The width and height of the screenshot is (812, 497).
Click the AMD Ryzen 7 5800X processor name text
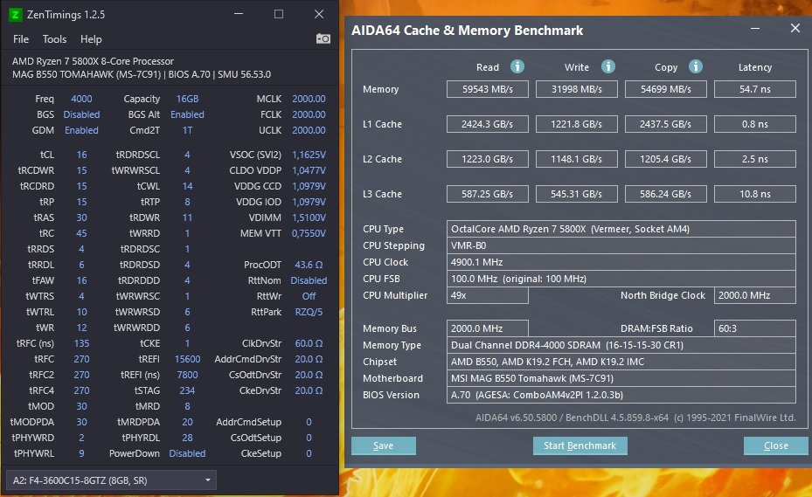pyautogui.click(x=93, y=61)
